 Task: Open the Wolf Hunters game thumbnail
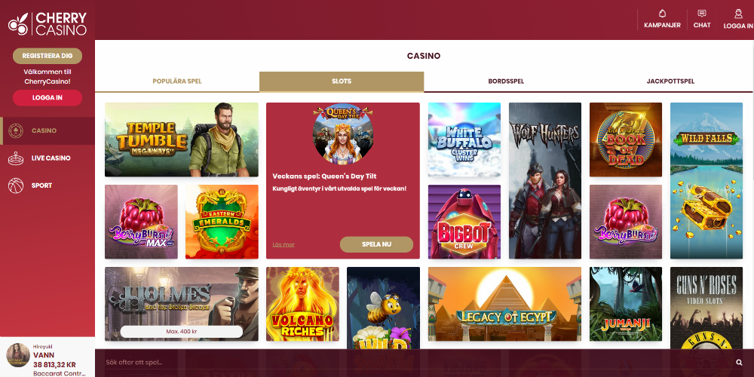545,181
